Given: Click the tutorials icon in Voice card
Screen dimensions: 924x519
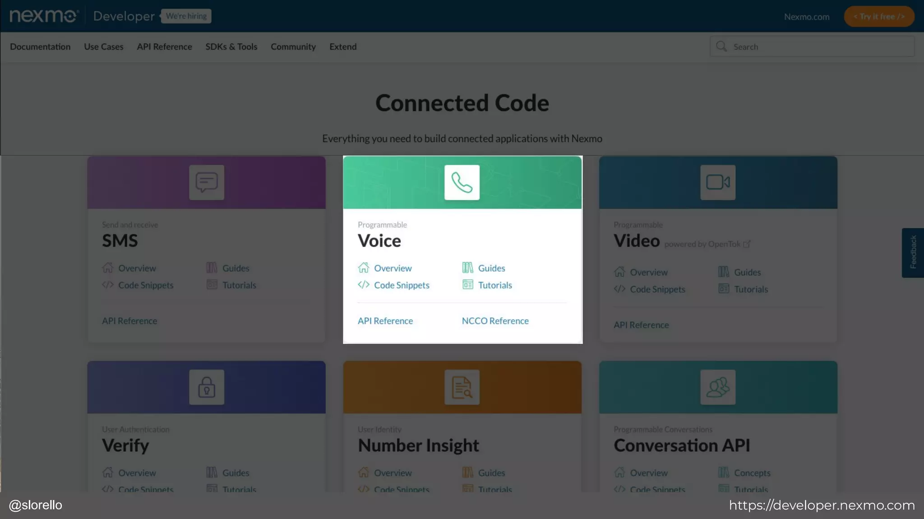Looking at the screenshot, I should [468, 285].
